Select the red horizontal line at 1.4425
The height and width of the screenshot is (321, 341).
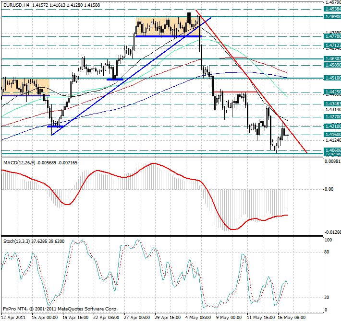pyautogui.click(x=236, y=92)
